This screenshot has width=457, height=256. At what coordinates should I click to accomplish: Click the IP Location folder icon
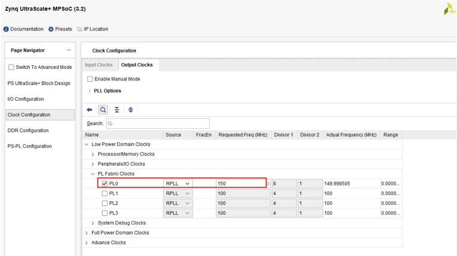pos(78,29)
